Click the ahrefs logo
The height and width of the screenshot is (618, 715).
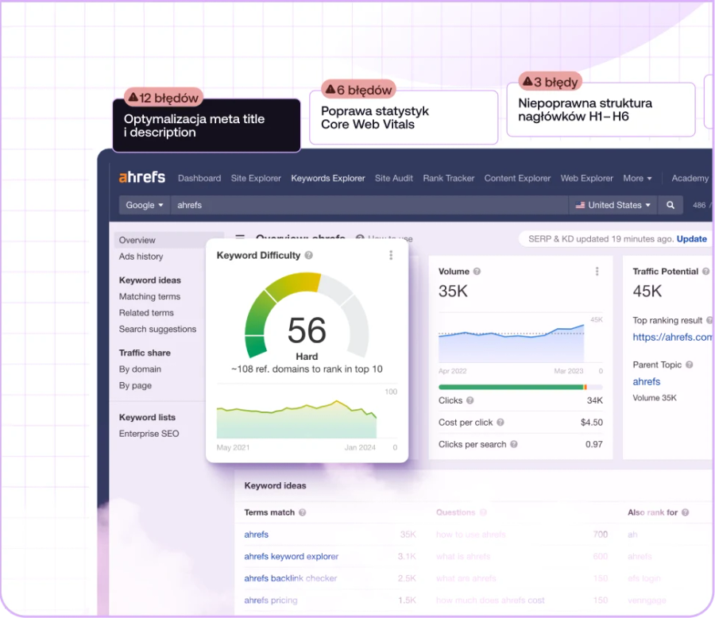(142, 177)
